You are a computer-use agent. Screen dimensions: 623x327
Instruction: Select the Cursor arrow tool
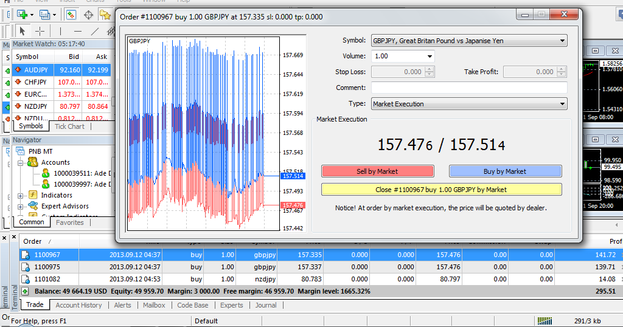[x=23, y=31]
